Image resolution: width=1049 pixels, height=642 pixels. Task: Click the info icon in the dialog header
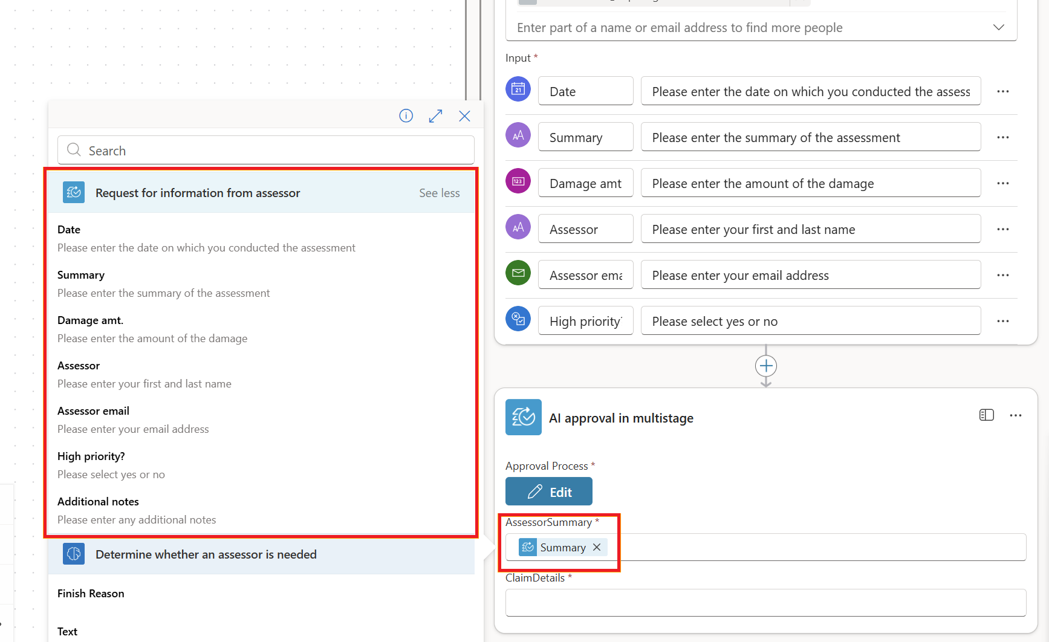coord(406,115)
